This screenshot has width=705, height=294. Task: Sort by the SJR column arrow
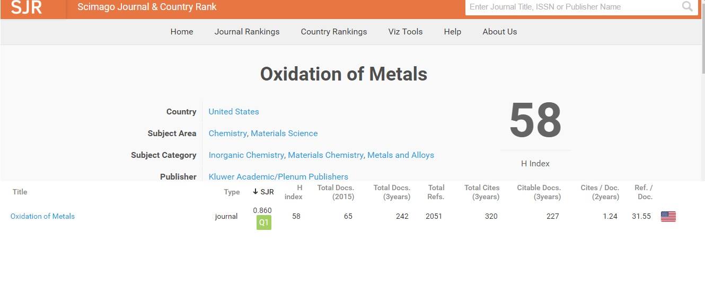[x=255, y=192]
